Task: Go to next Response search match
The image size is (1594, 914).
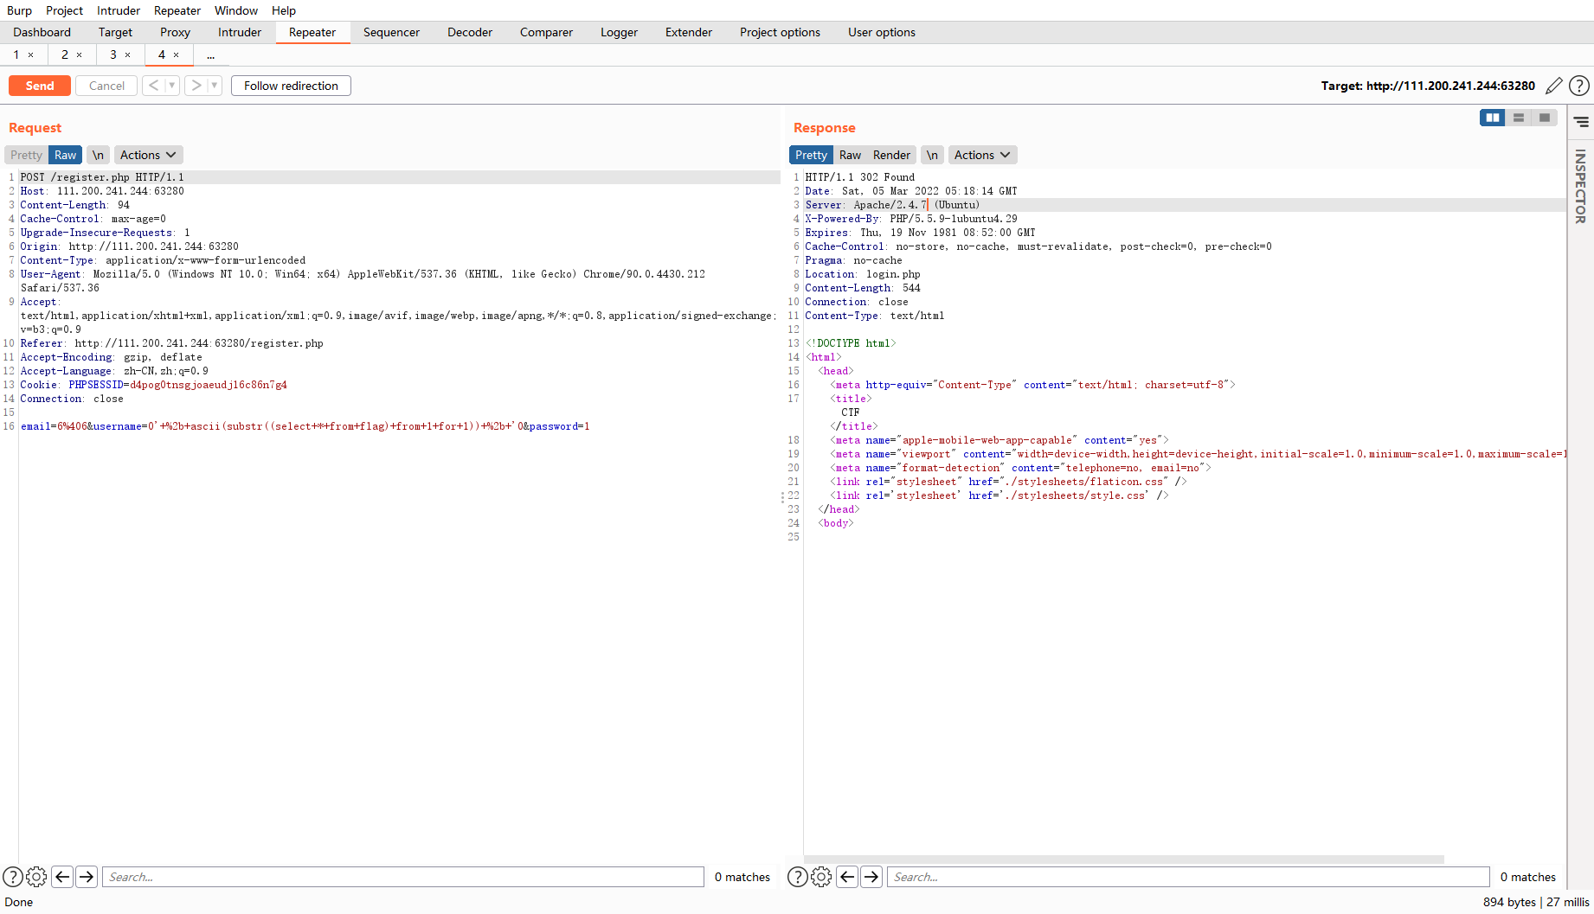Action: pos(871,877)
